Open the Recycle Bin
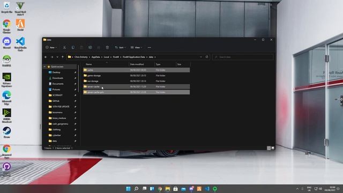The image size is (343, 193). tap(7, 8)
